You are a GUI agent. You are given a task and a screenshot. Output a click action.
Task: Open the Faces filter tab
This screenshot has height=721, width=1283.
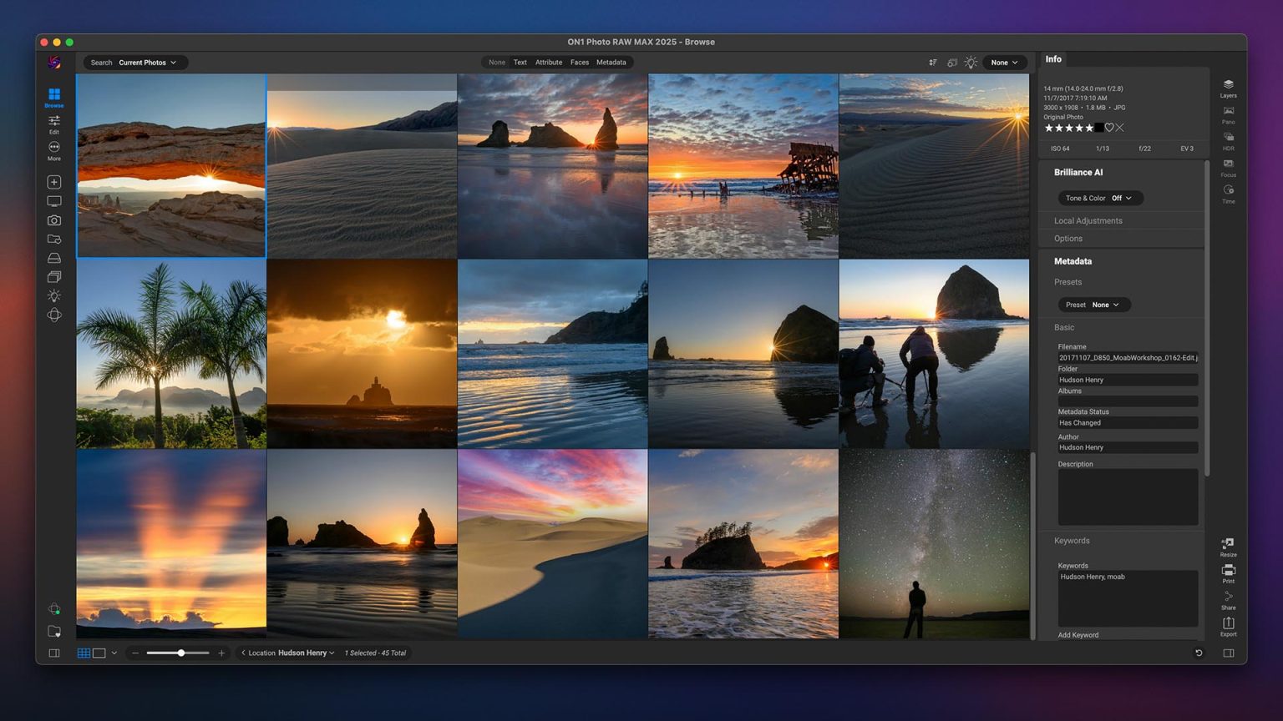579,62
